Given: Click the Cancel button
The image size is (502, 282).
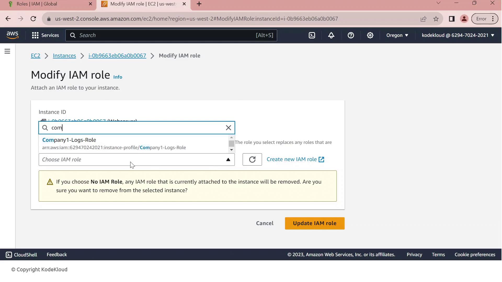Looking at the screenshot, I should tap(265, 223).
